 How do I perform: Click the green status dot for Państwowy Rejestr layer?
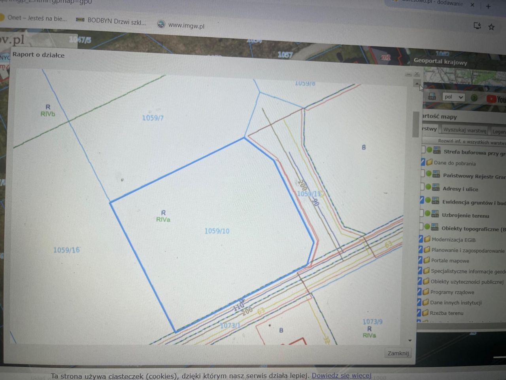coord(429,173)
